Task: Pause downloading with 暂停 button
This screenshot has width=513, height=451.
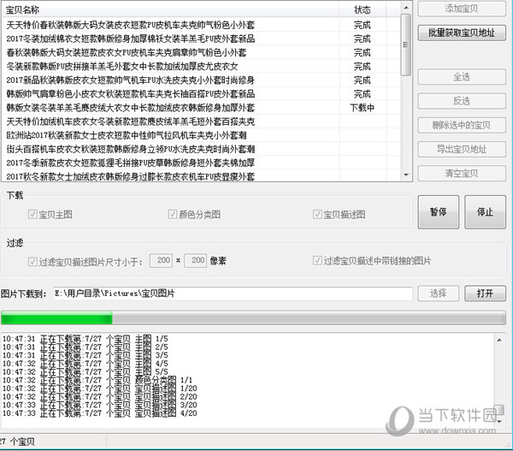Action: tap(438, 212)
